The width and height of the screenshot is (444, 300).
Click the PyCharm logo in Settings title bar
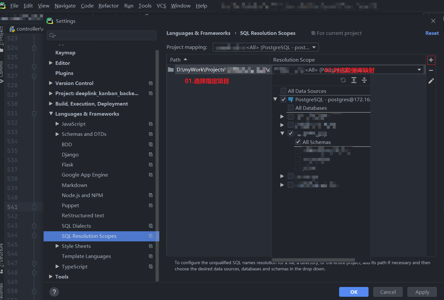pos(50,21)
